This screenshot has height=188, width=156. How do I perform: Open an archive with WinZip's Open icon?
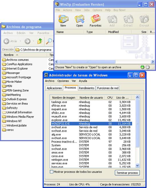79,21
